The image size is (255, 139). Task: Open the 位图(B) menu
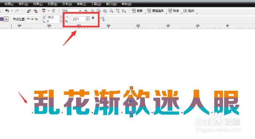pos(52,4)
